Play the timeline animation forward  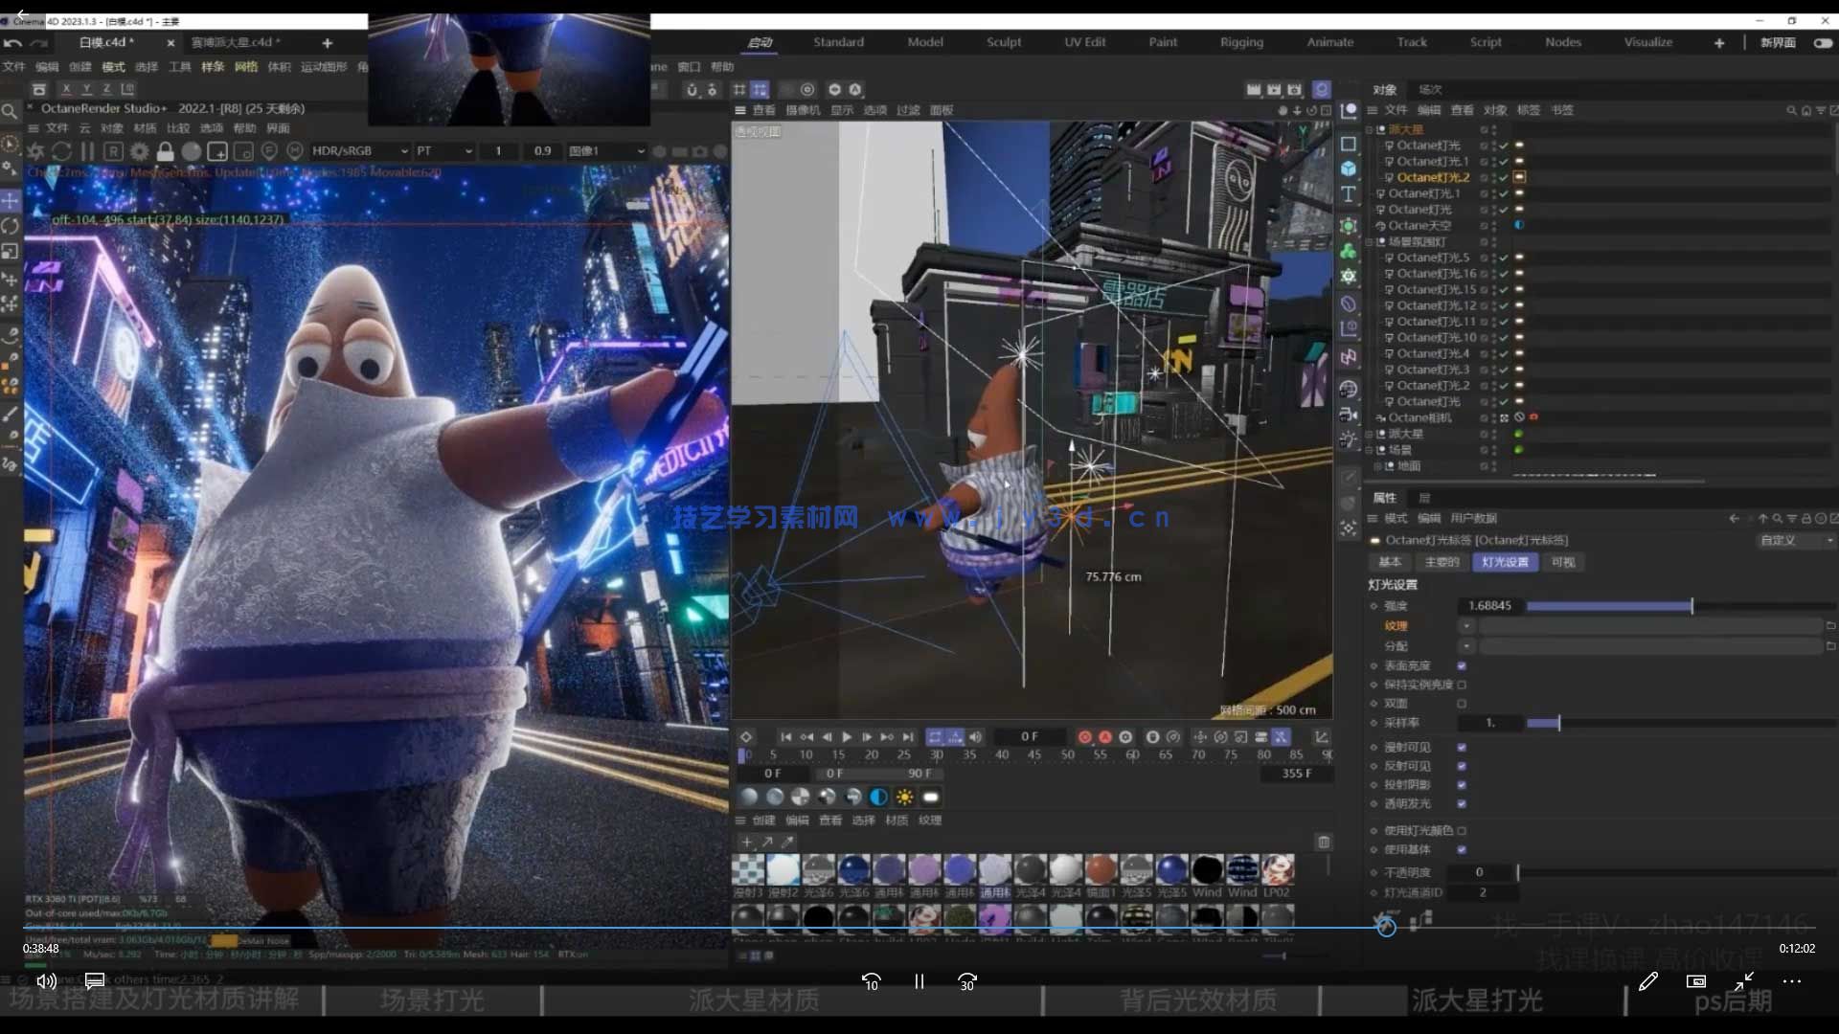tap(847, 737)
